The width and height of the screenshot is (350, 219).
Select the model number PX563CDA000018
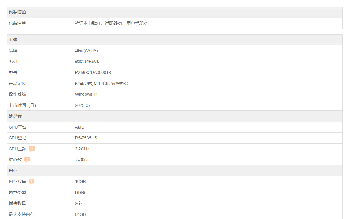93,73
